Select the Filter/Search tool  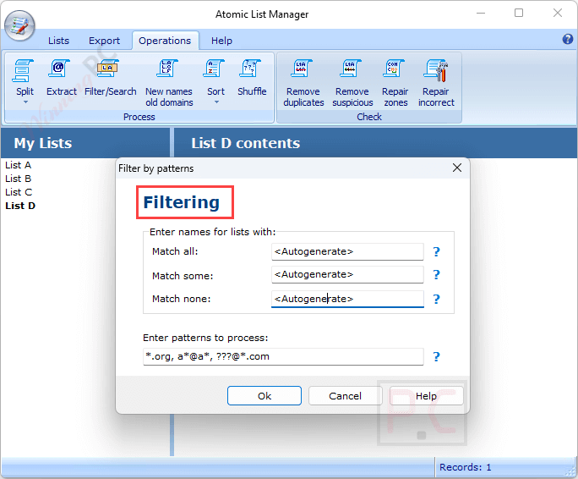110,78
